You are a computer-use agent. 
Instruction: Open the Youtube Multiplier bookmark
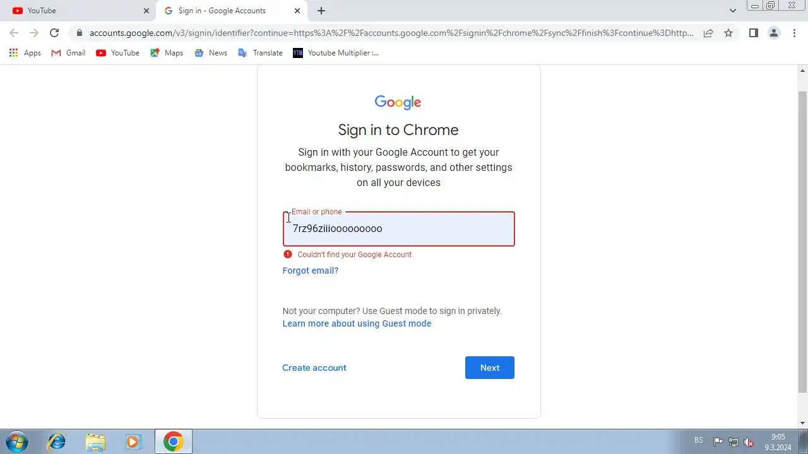[336, 53]
